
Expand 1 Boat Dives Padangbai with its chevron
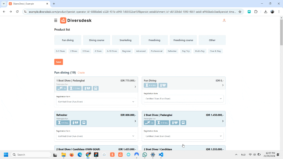(135, 87)
